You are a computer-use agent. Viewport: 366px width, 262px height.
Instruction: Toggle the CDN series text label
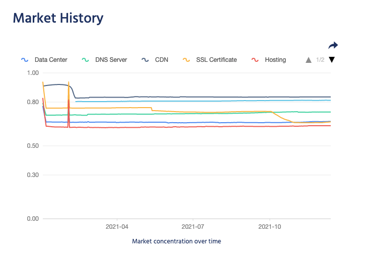(162, 60)
